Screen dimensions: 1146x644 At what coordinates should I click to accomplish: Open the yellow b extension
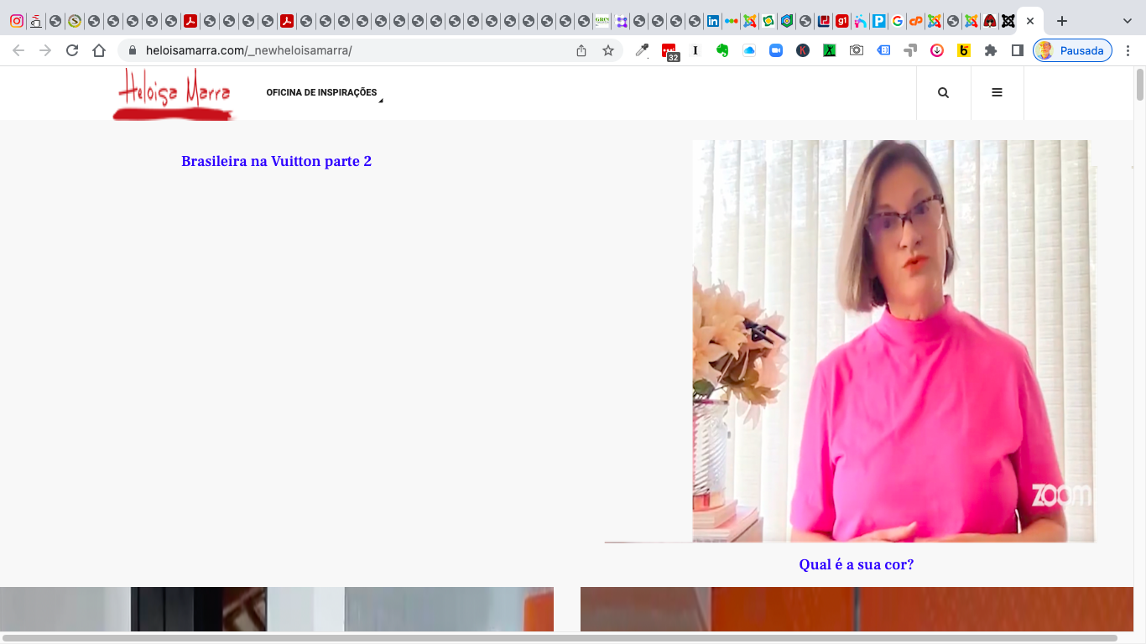click(x=964, y=50)
